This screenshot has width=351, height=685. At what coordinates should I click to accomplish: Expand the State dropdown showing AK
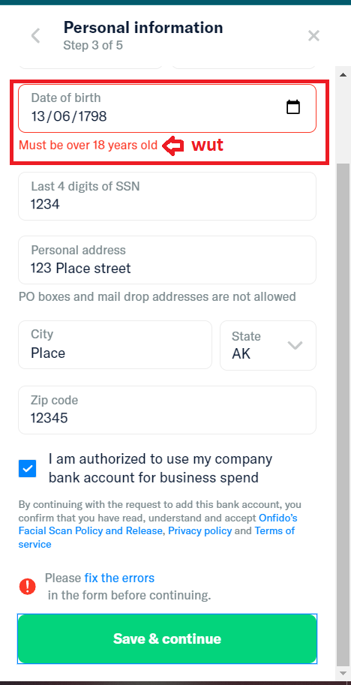tap(268, 345)
